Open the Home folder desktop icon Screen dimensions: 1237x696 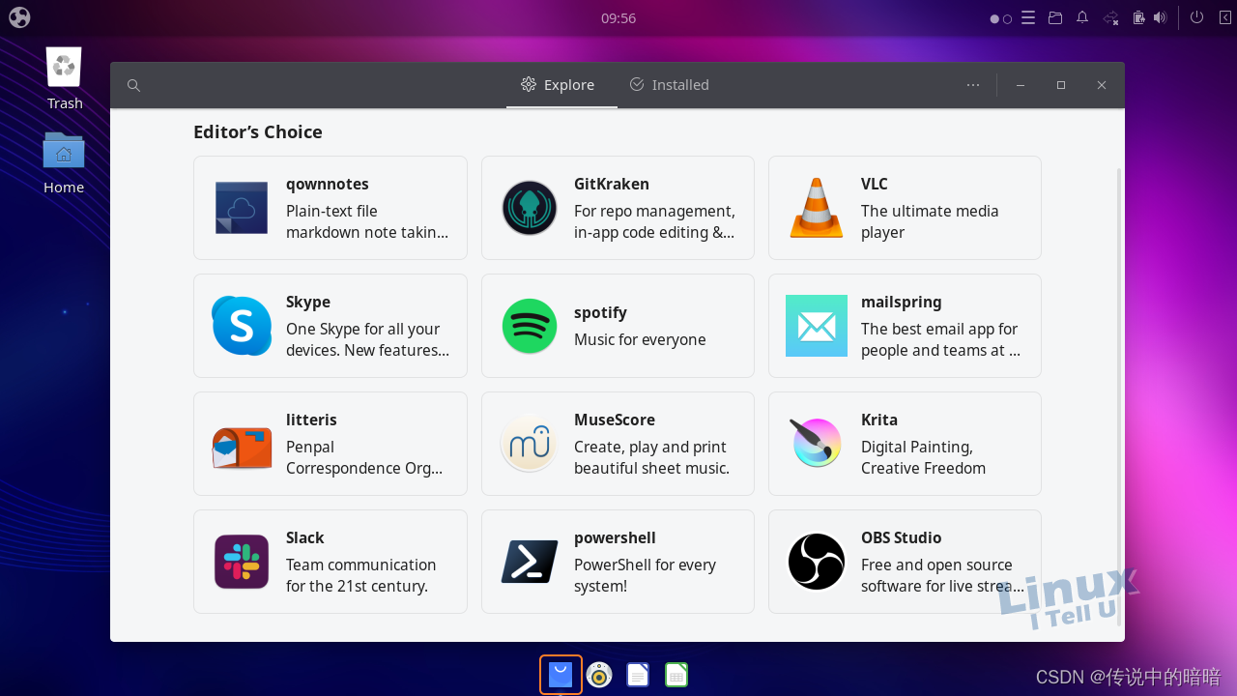click(x=64, y=162)
